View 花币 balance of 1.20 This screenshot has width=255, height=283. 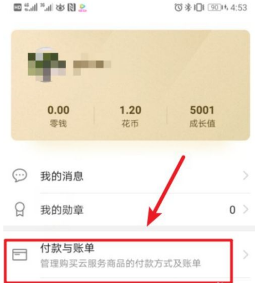(x=131, y=116)
